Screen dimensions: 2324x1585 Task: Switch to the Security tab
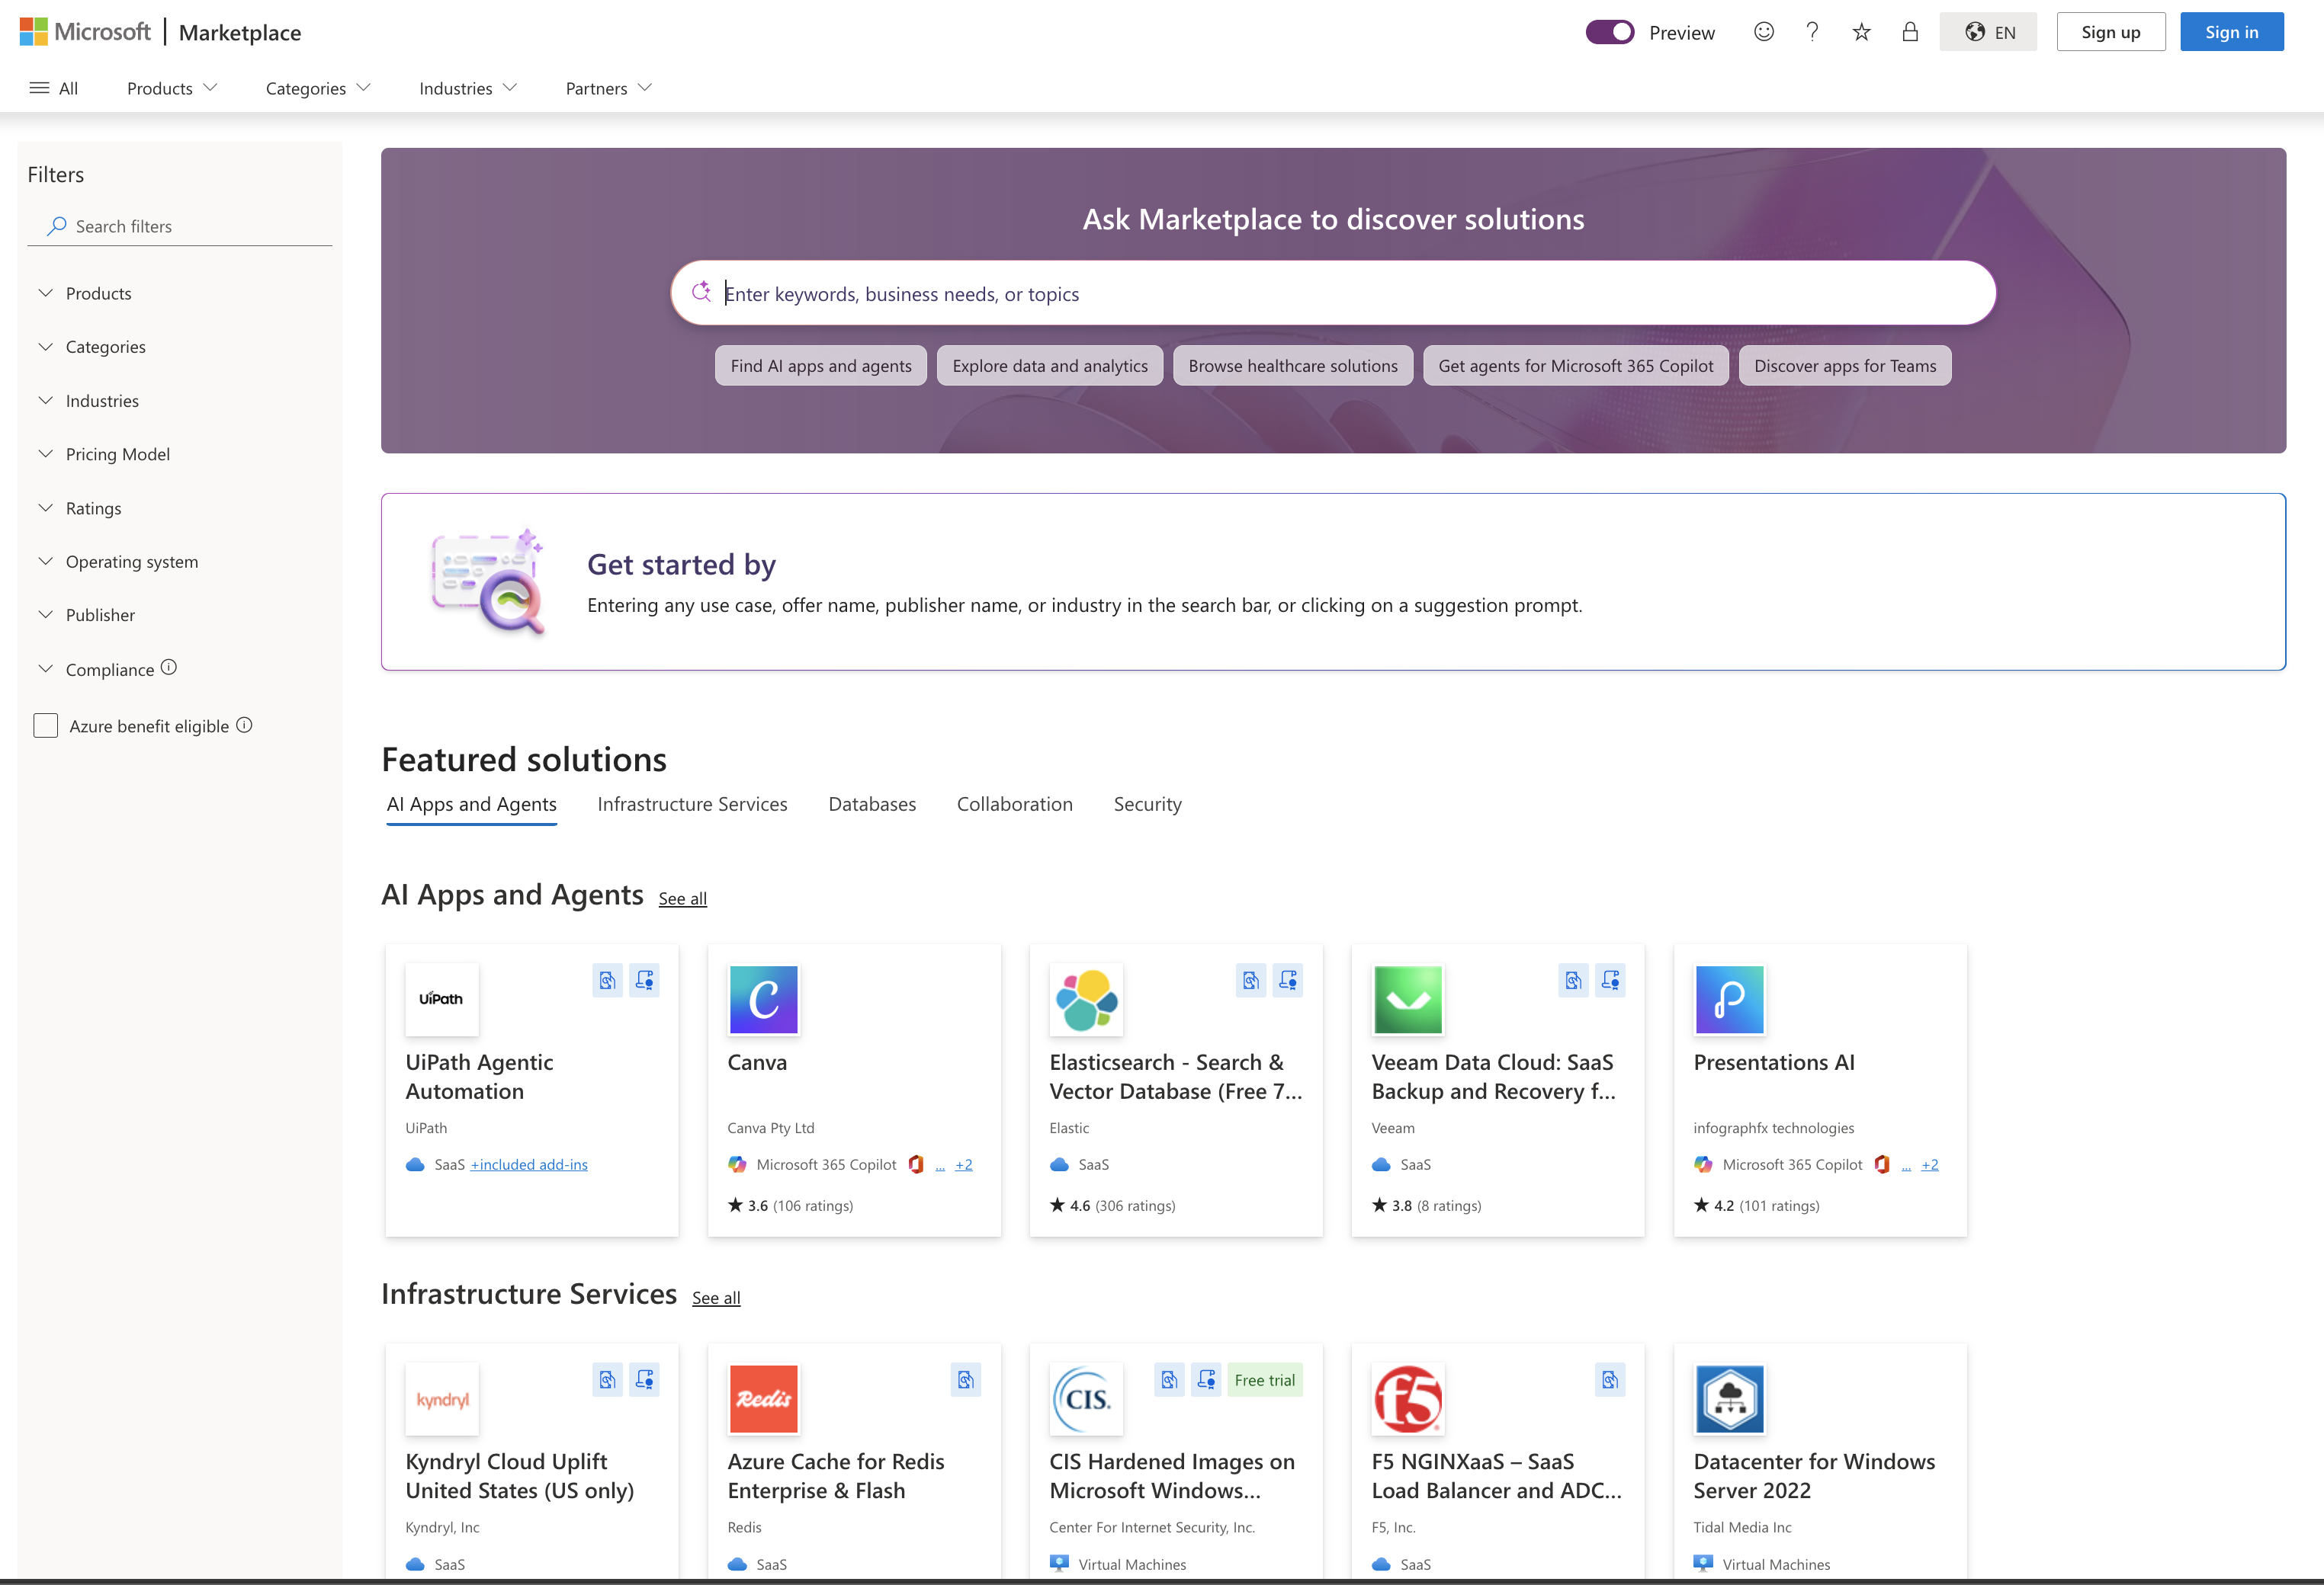click(1147, 805)
